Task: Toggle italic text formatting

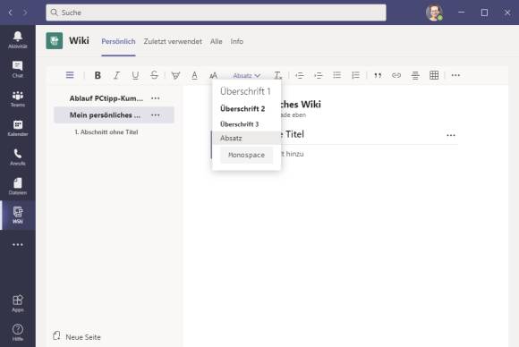Action: [116, 75]
